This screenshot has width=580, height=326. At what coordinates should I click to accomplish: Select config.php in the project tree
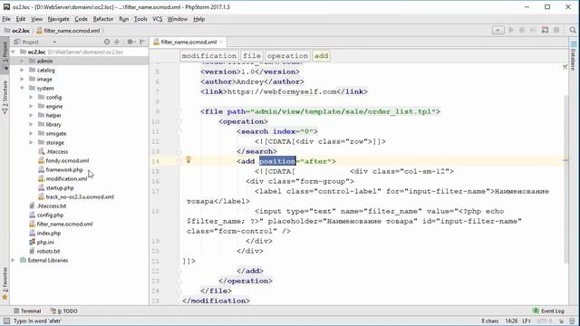pyautogui.click(x=50, y=215)
